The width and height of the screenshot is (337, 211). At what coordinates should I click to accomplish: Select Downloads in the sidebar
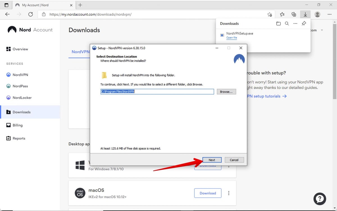[30, 112]
